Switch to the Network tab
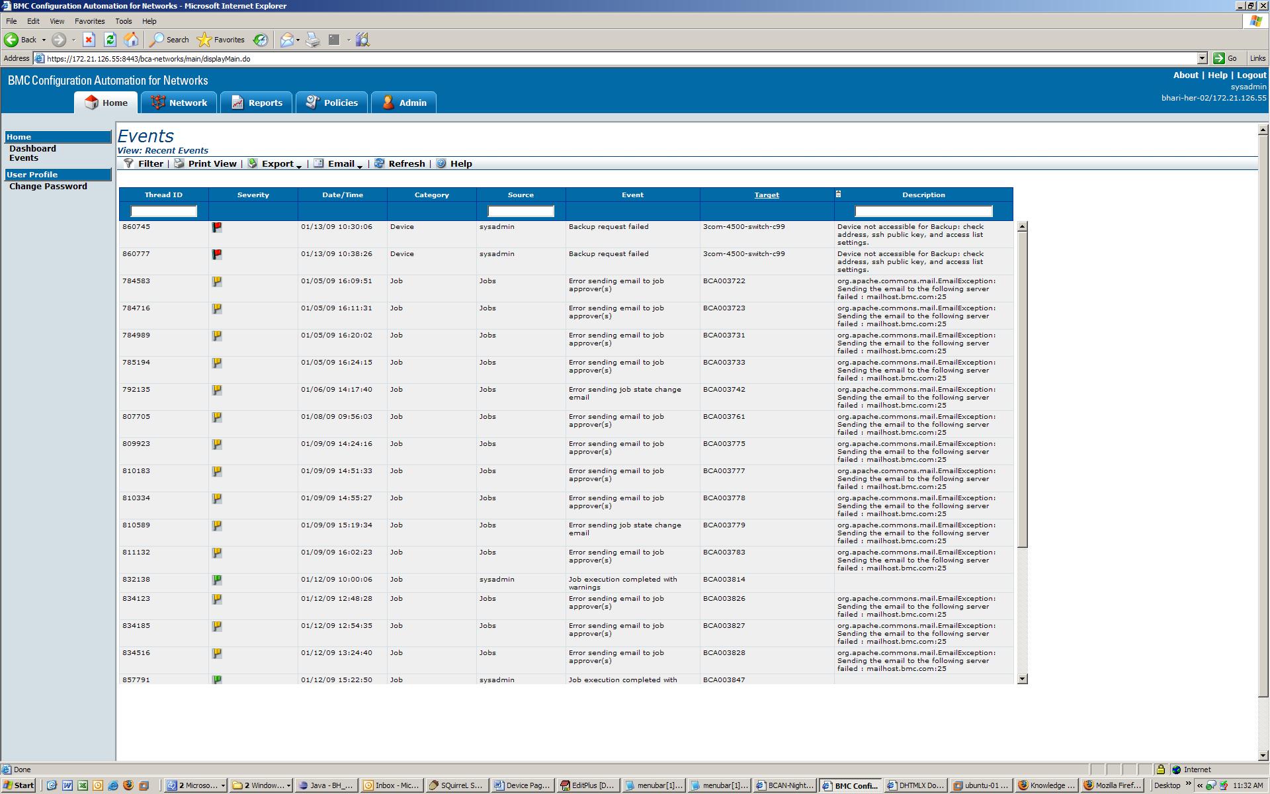This screenshot has width=1270, height=794. pos(179,103)
